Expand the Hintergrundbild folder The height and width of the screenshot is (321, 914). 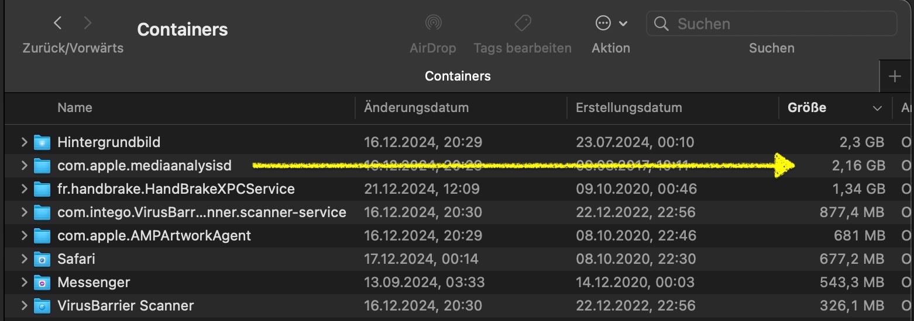pos(24,142)
